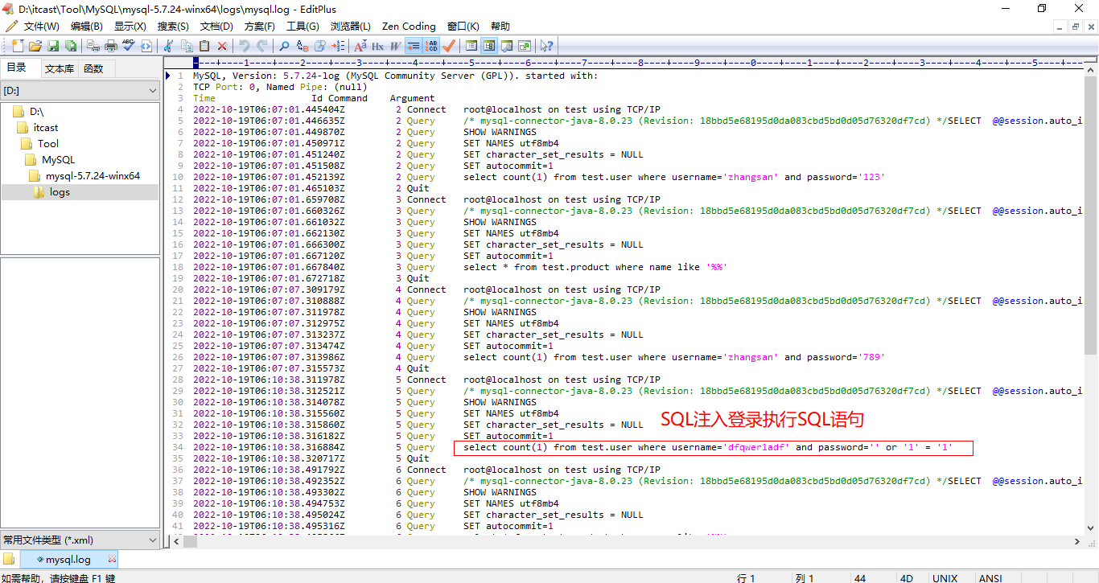This screenshot has width=1099, height=583.
Task: Open the Zen Coding menu
Action: coord(409,27)
